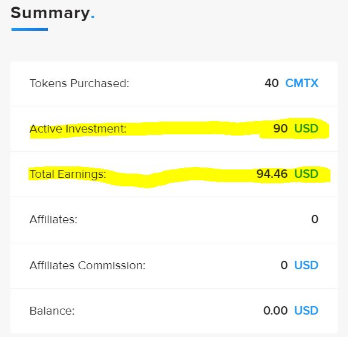Screen dimensions: 348x337
Task: Click the 0.00 balance amount
Action: pyautogui.click(x=275, y=310)
